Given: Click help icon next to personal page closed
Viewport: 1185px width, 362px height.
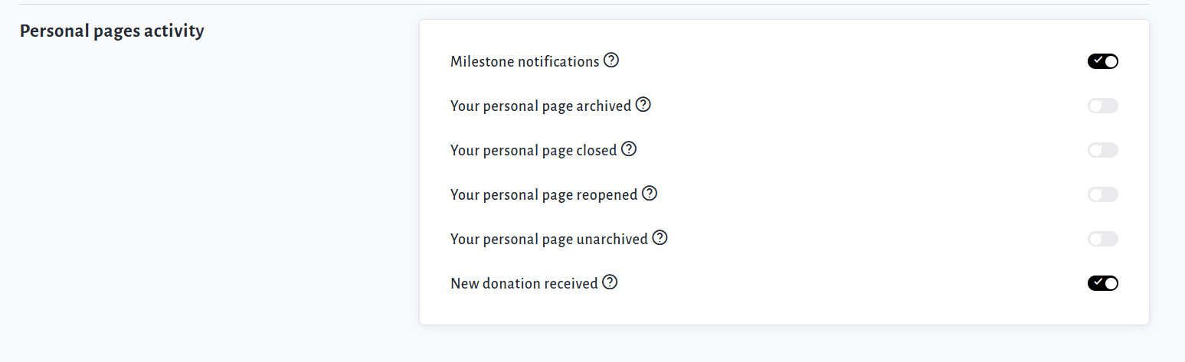Looking at the screenshot, I should pos(629,149).
